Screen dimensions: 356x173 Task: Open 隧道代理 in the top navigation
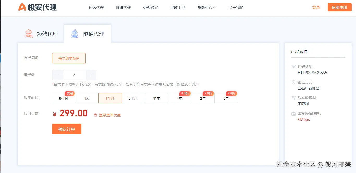pos(123,8)
